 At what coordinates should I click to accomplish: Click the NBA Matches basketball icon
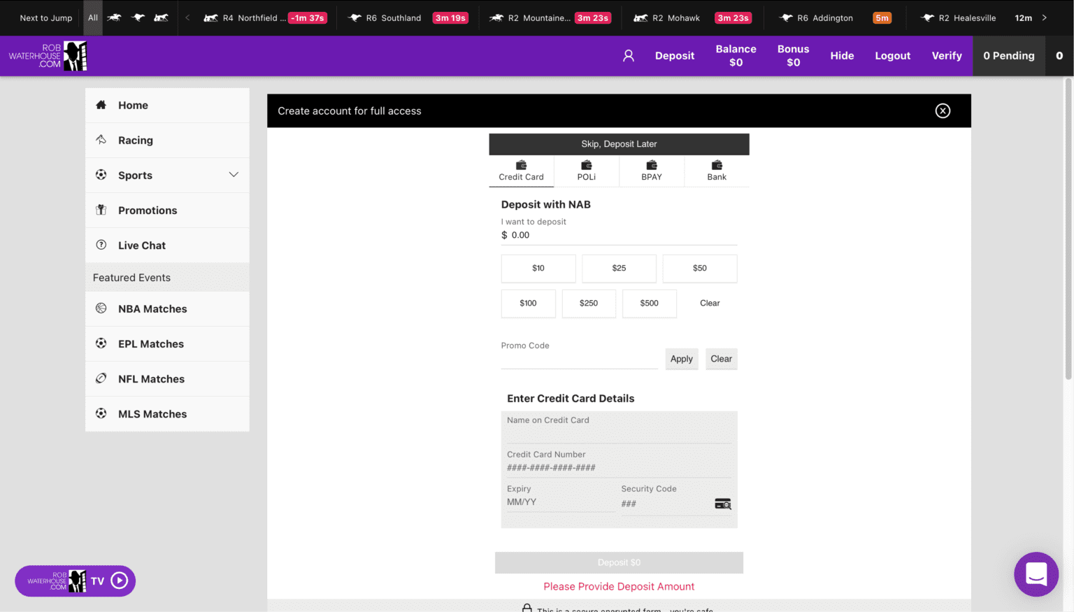tap(101, 308)
